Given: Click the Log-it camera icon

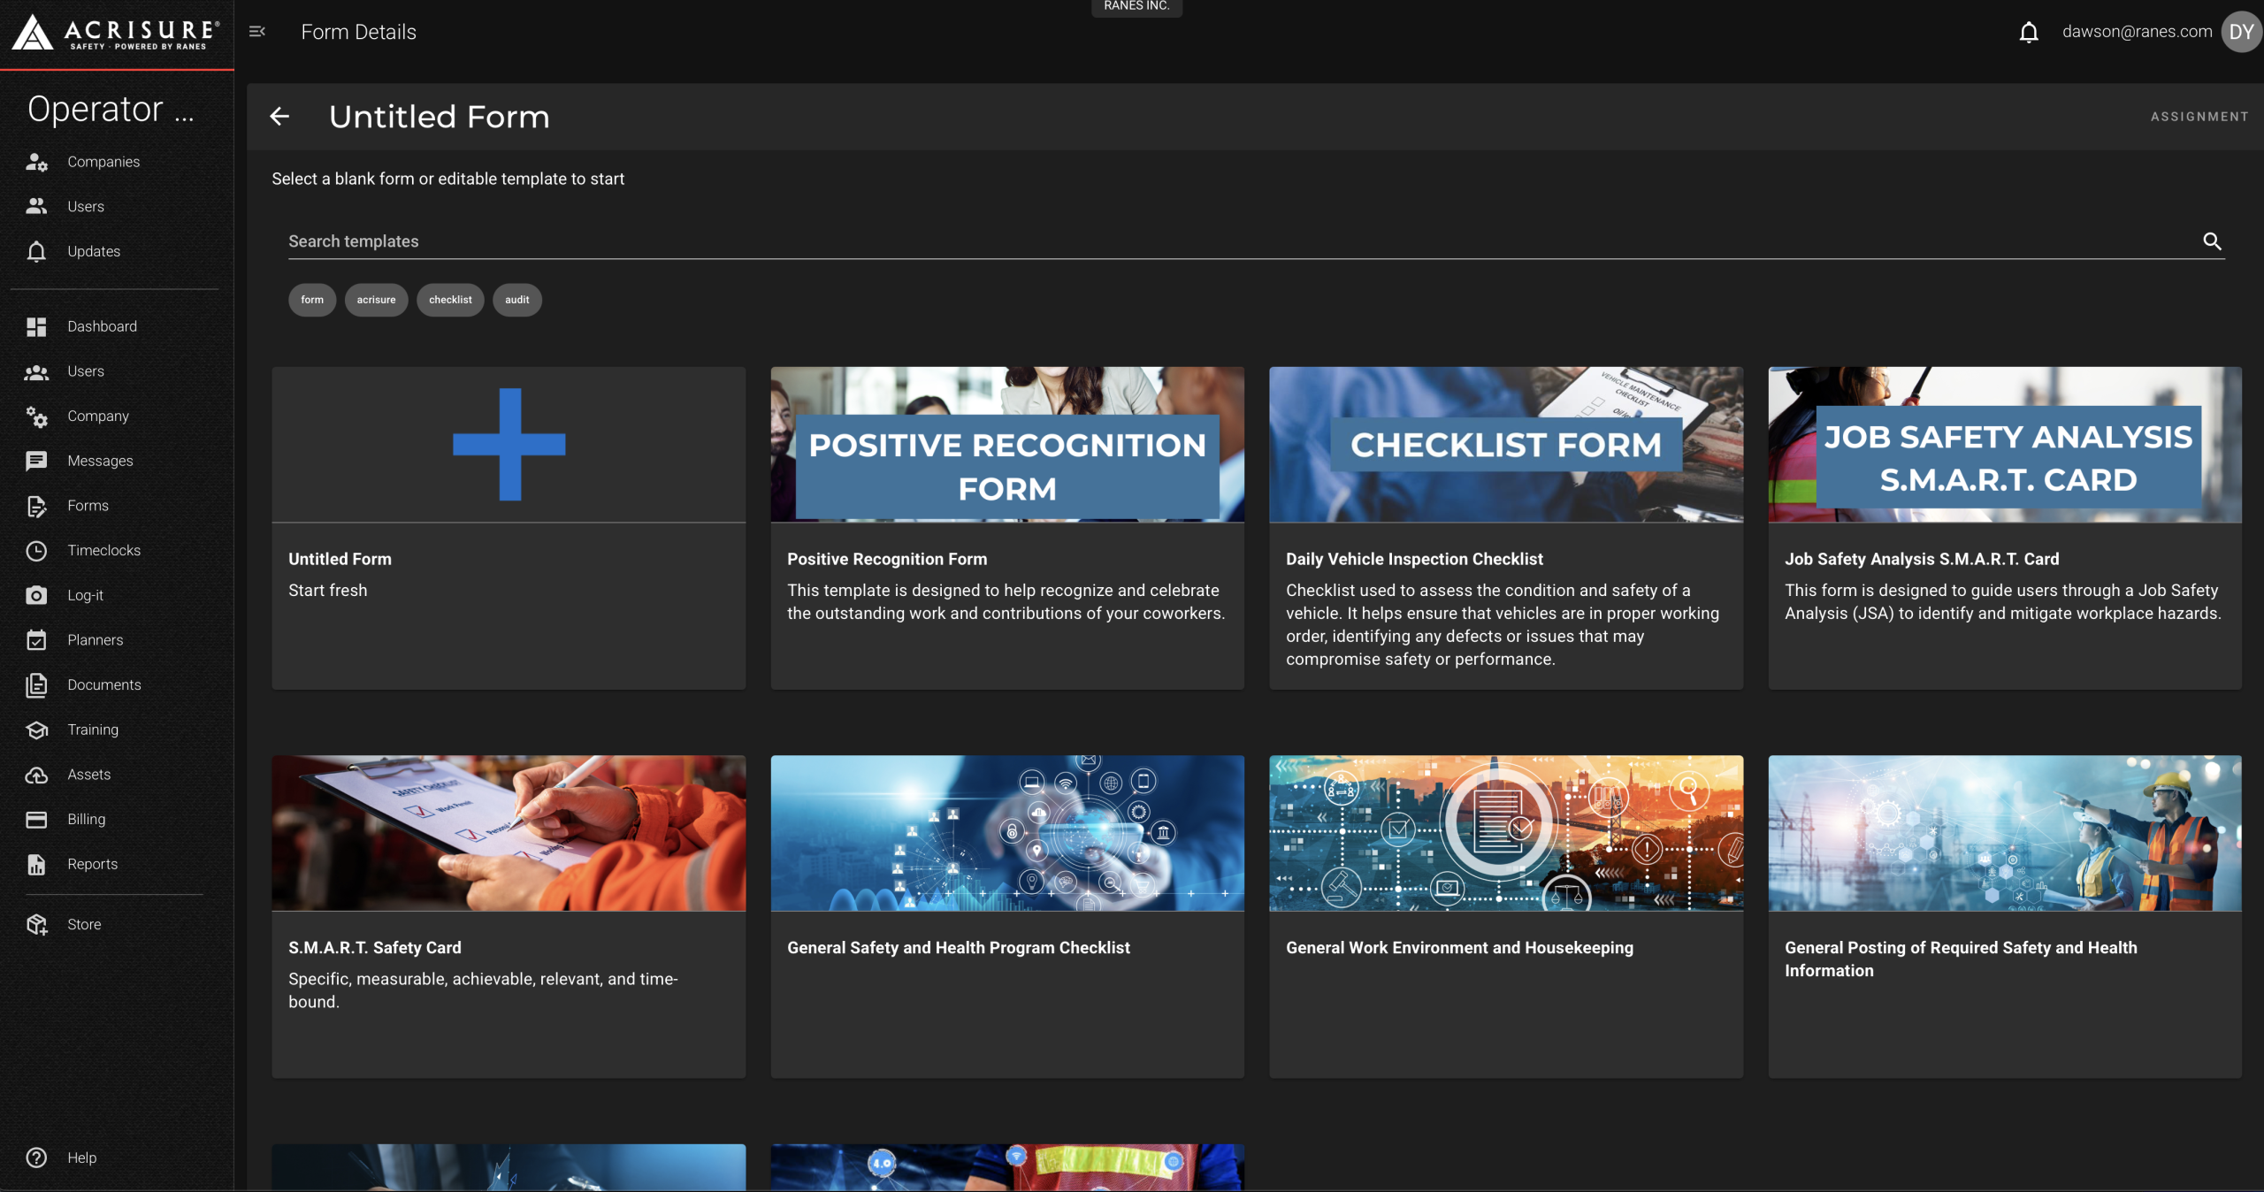Looking at the screenshot, I should coord(36,595).
